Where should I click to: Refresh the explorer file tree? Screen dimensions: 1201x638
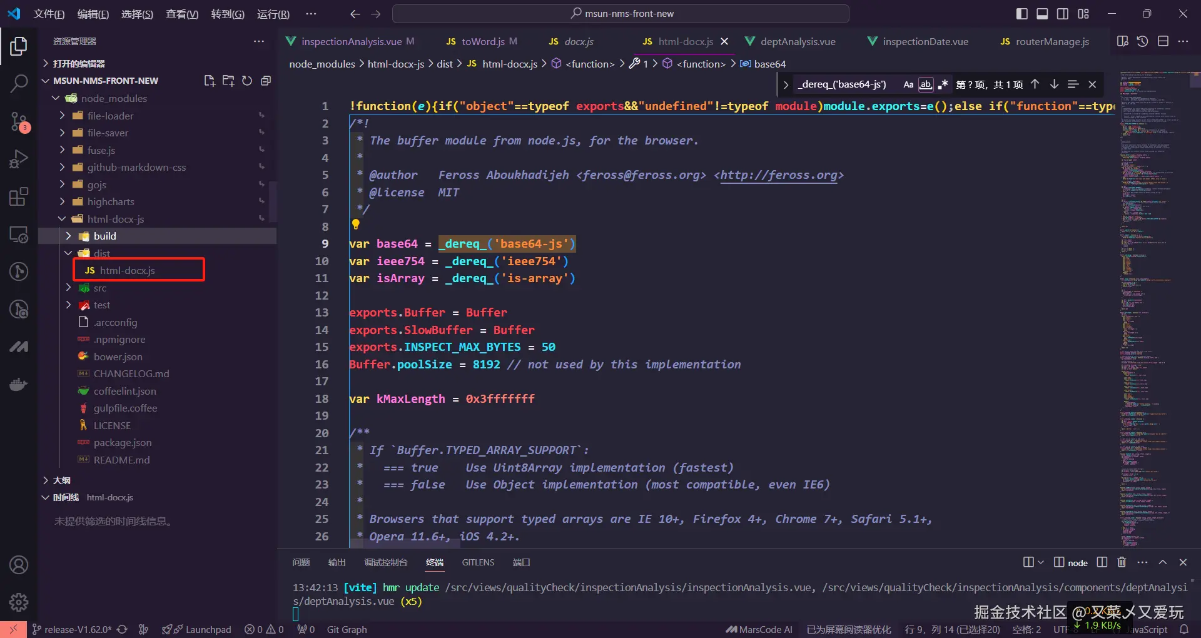point(247,81)
